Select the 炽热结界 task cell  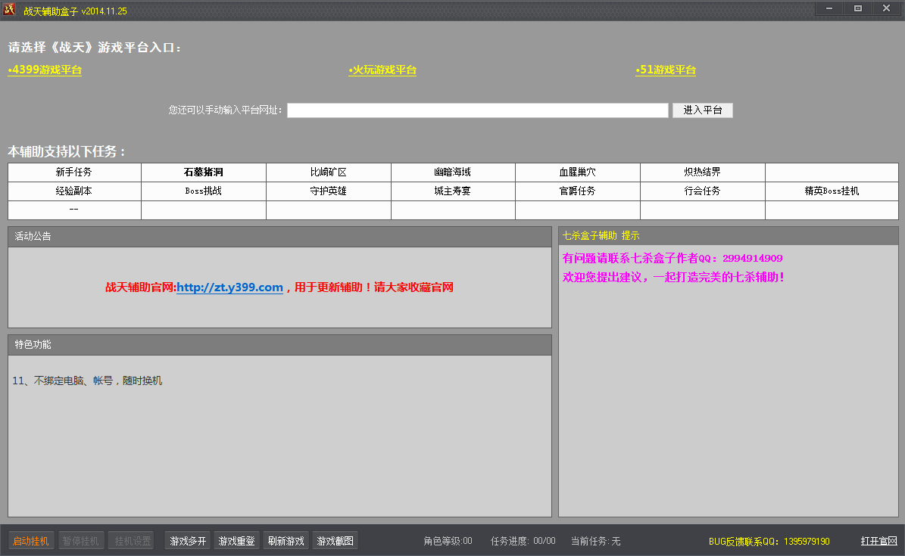[x=702, y=172]
